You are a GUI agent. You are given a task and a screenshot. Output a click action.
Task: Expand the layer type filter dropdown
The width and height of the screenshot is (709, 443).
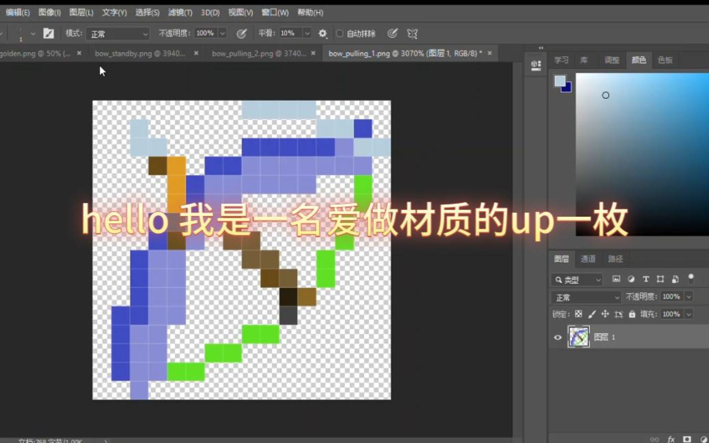pyautogui.click(x=599, y=279)
